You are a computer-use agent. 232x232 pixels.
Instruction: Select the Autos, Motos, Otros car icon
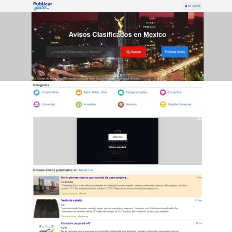click(79, 92)
